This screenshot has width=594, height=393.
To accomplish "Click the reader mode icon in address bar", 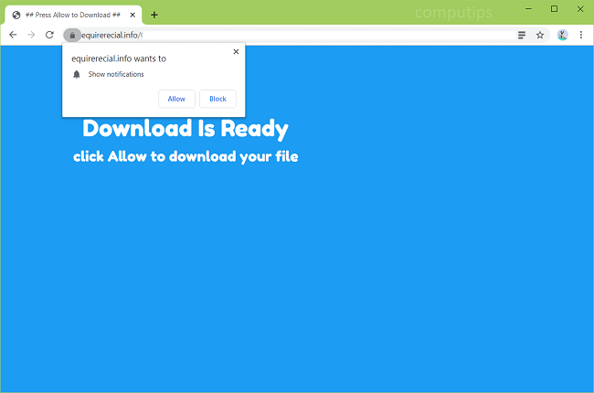I will pos(522,35).
